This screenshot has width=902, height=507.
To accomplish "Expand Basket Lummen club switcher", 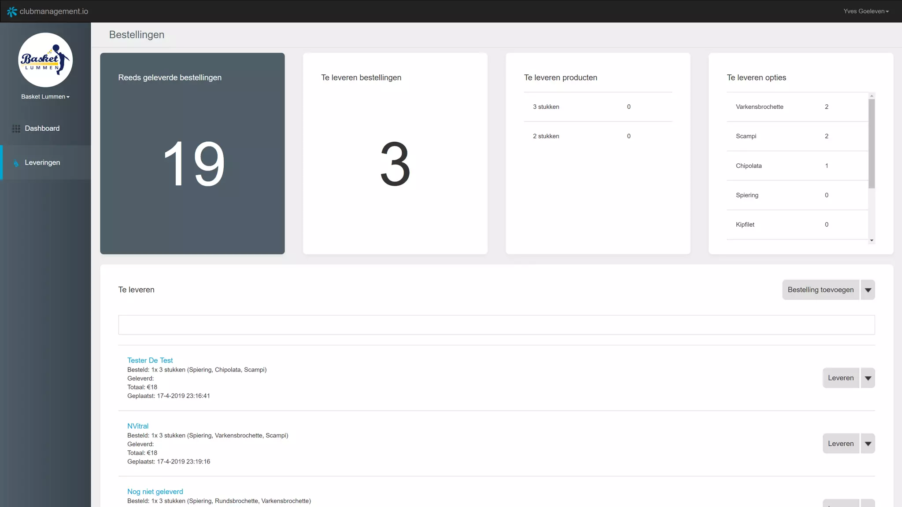I will click(x=45, y=97).
